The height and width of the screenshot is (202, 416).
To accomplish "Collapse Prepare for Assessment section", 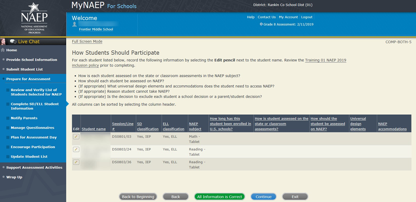I will tap(28, 79).
